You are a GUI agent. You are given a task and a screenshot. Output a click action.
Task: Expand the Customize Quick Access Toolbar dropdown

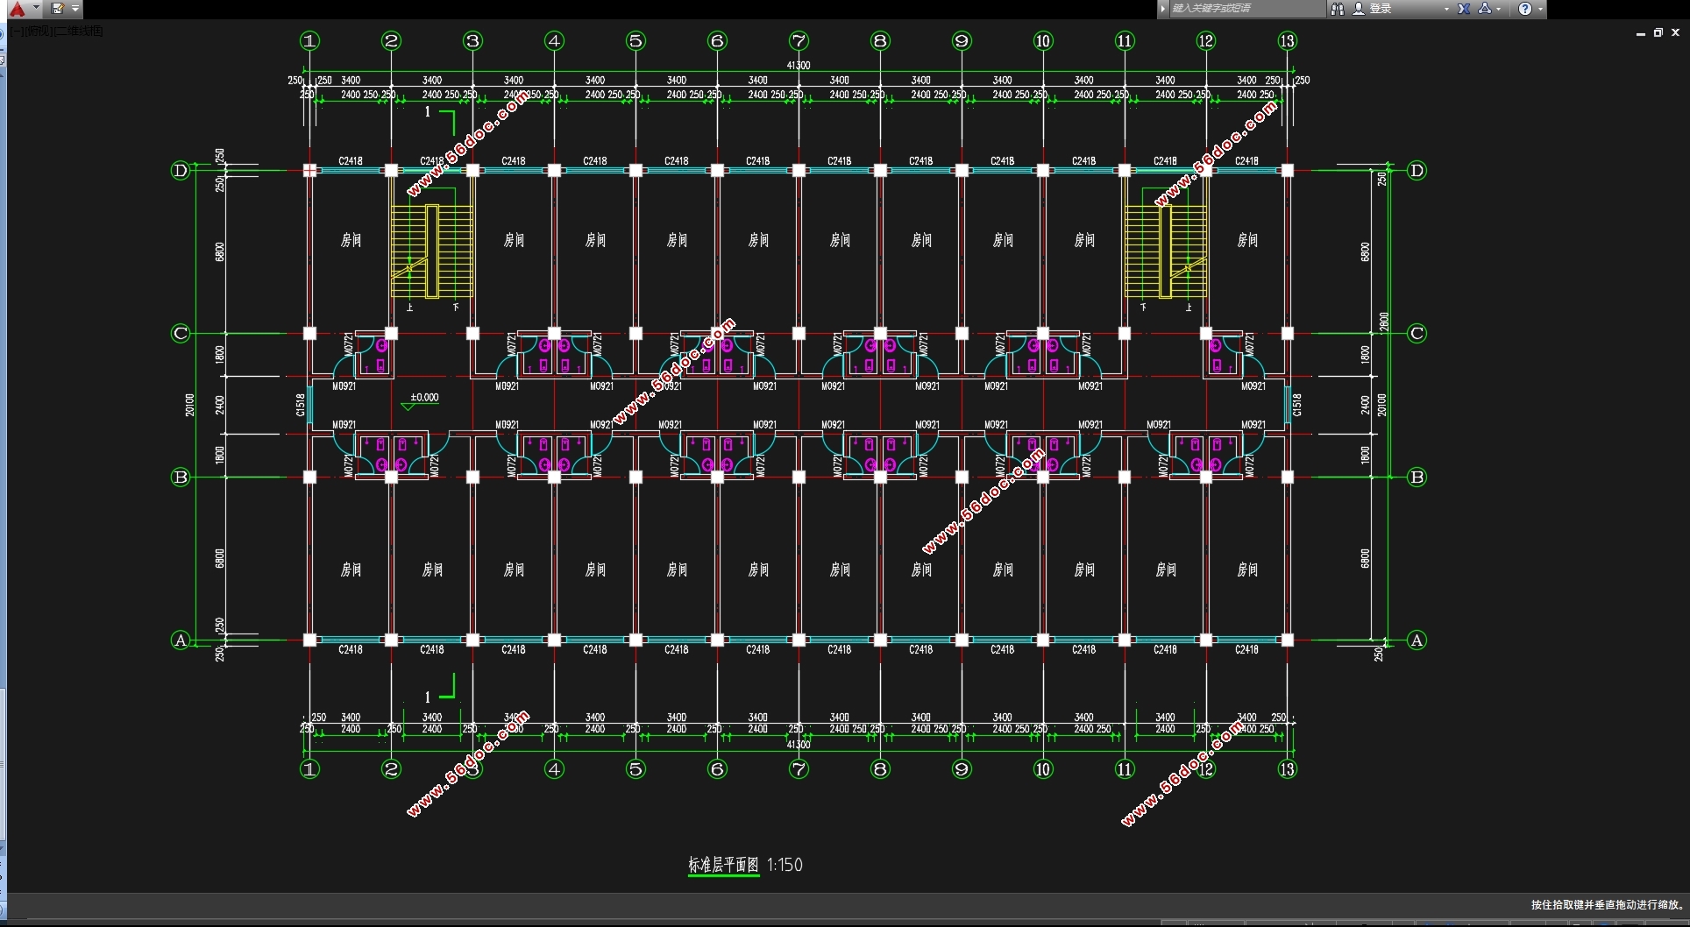[x=75, y=9]
